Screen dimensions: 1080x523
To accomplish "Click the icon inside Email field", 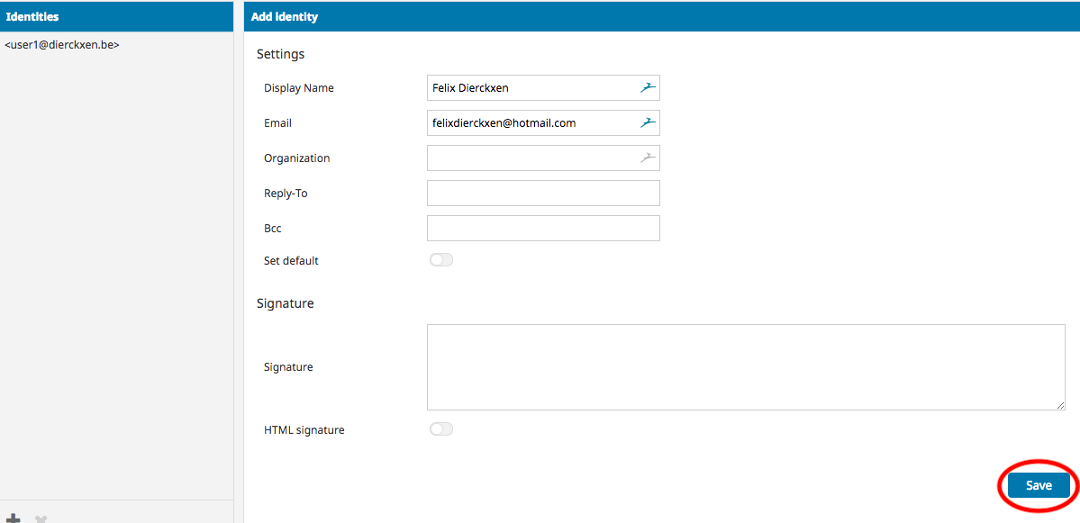I will [649, 123].
